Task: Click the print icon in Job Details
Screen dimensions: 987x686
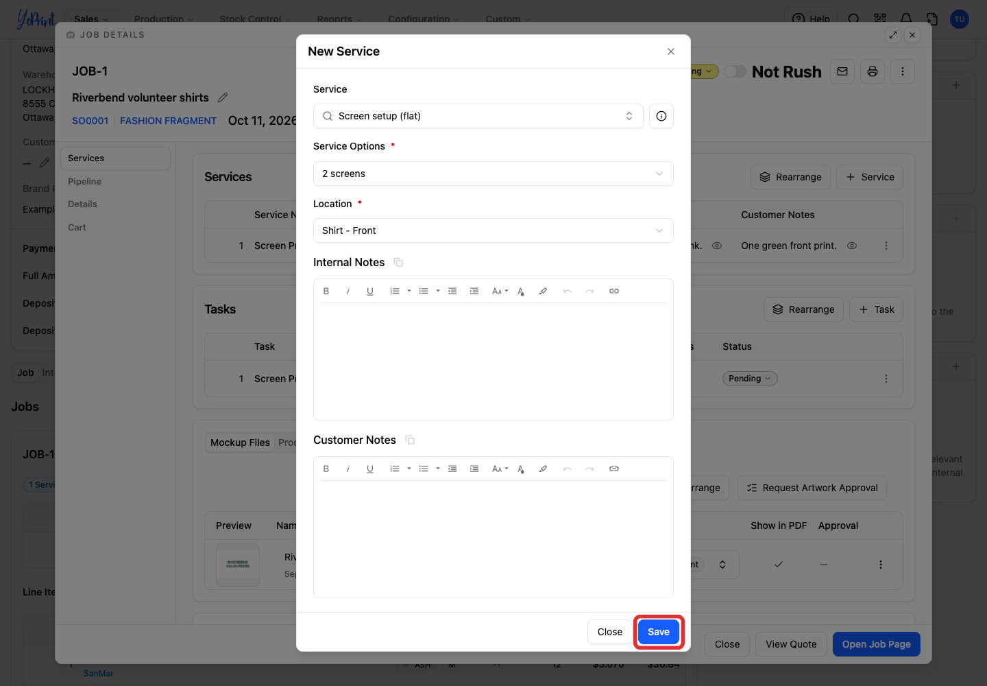Action: [873, 71]
